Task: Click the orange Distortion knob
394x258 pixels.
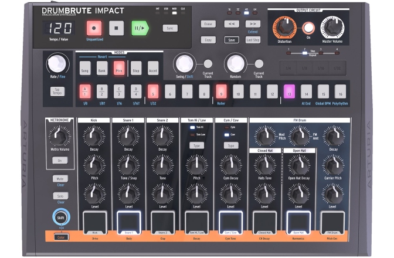Action: click(285, 28)
